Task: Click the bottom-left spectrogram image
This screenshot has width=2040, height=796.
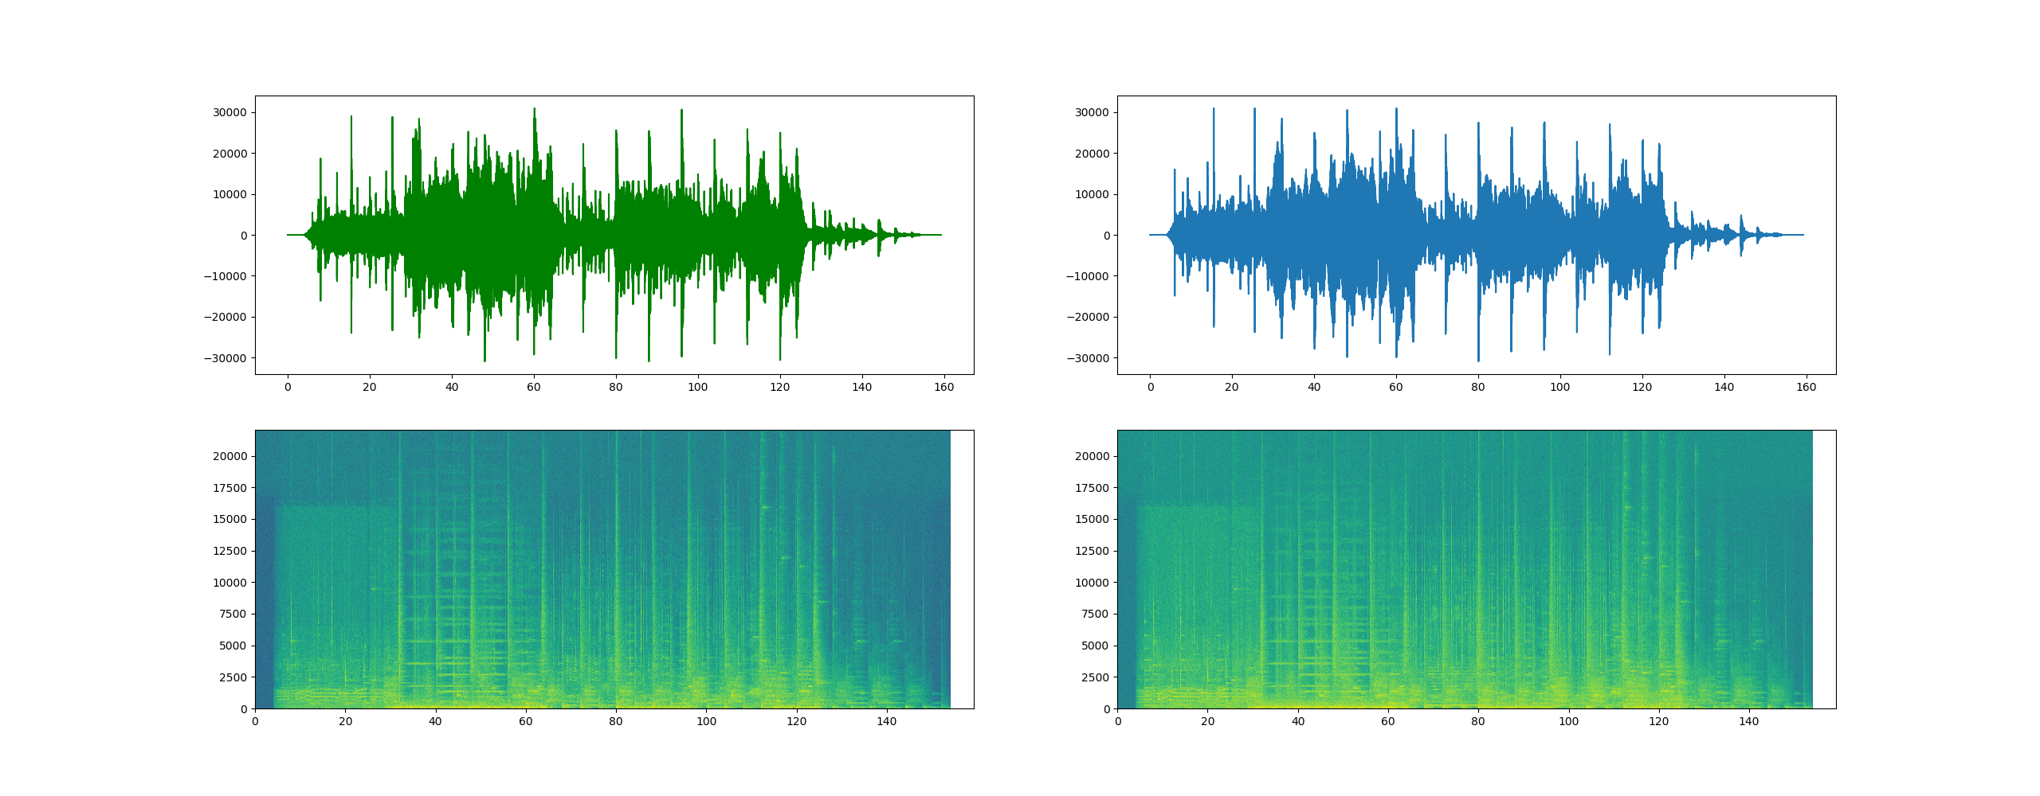Action: (x=602, y=569)
